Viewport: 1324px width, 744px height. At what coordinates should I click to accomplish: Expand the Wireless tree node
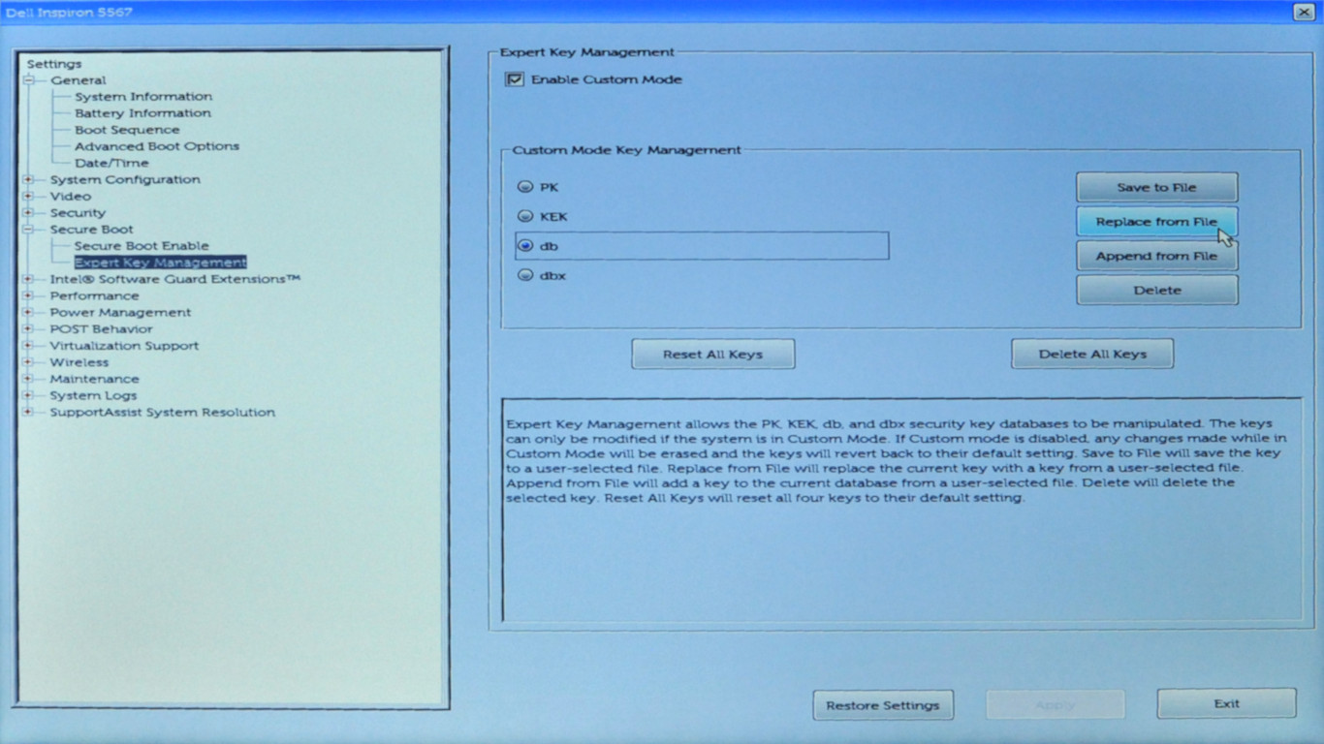coord(28,362)
